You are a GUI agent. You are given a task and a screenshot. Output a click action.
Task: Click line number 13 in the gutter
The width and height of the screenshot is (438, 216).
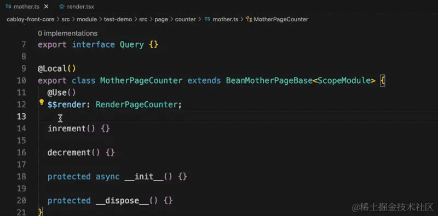pos(21,116)
